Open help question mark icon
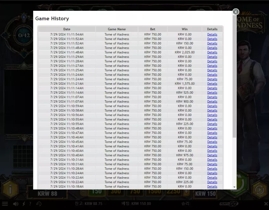 (30, 204)
